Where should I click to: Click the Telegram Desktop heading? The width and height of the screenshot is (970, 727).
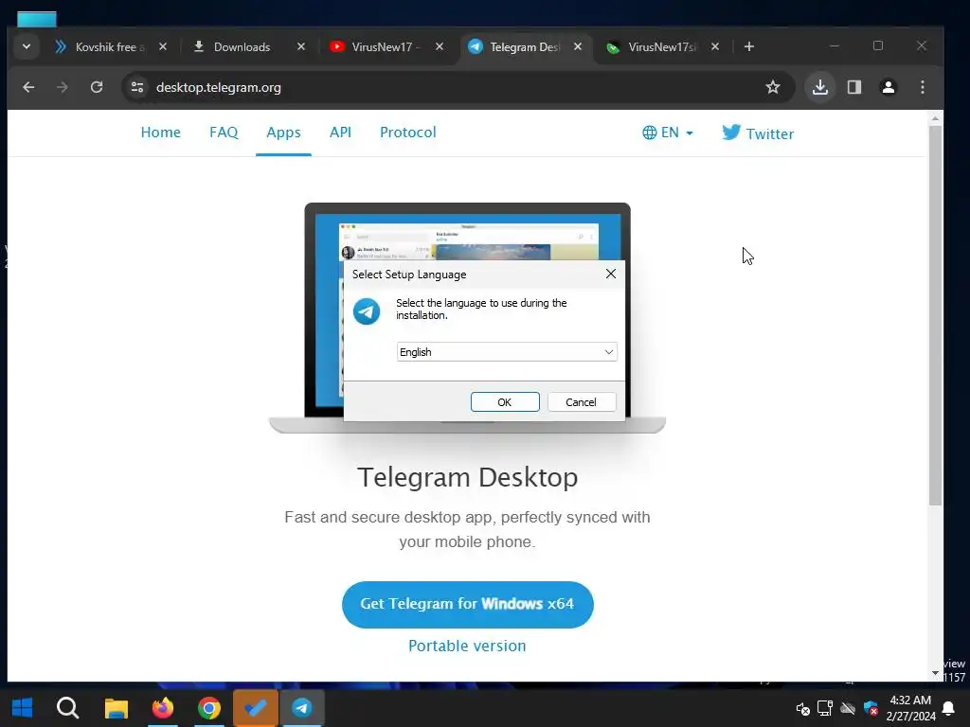coord(468,477)
